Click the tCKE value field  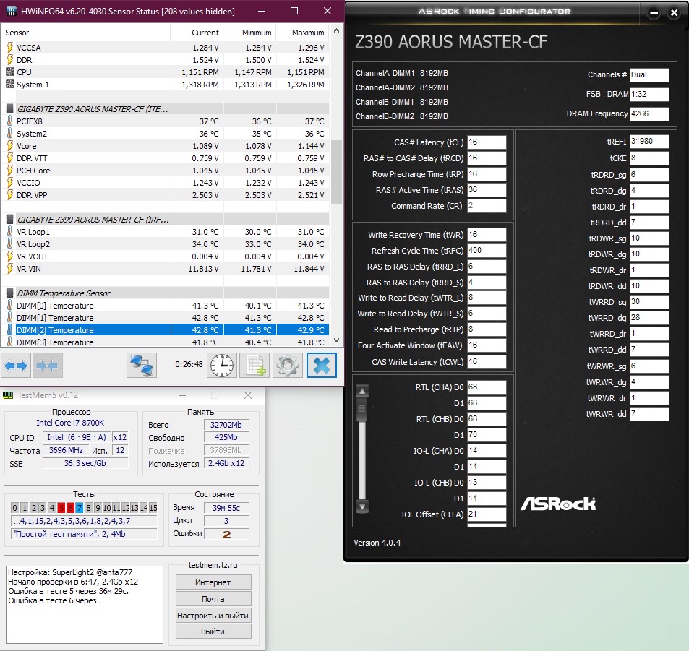[x=649, y=158]
